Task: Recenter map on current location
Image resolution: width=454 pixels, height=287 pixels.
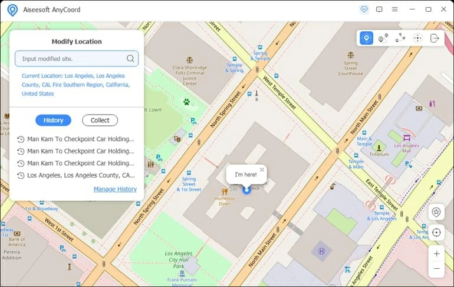Action: pyautogui.click(x=436, y=232)
